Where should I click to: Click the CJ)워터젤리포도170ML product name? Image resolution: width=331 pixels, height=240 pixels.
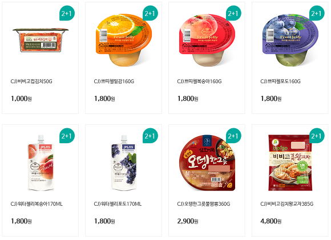(118, 204)
